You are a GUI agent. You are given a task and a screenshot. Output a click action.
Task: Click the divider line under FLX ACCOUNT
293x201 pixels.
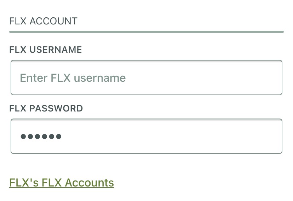[x=146, y=32]
